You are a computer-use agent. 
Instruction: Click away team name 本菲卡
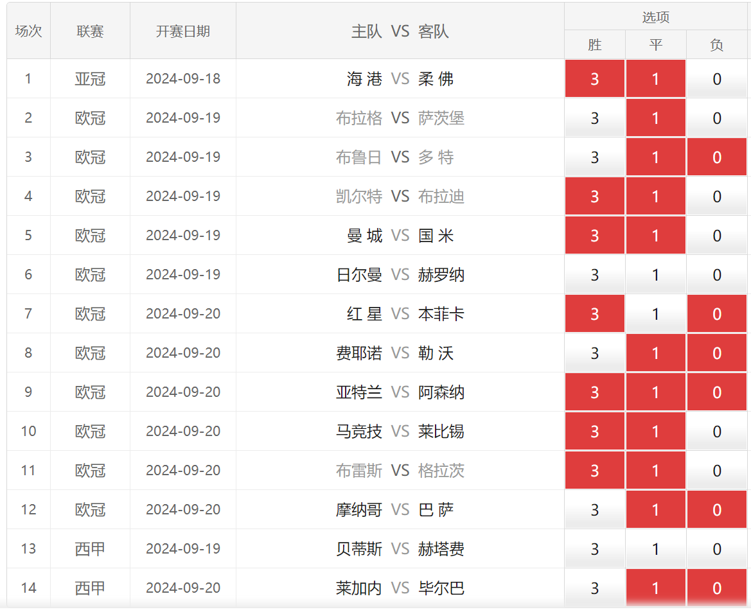click(441, 313)
